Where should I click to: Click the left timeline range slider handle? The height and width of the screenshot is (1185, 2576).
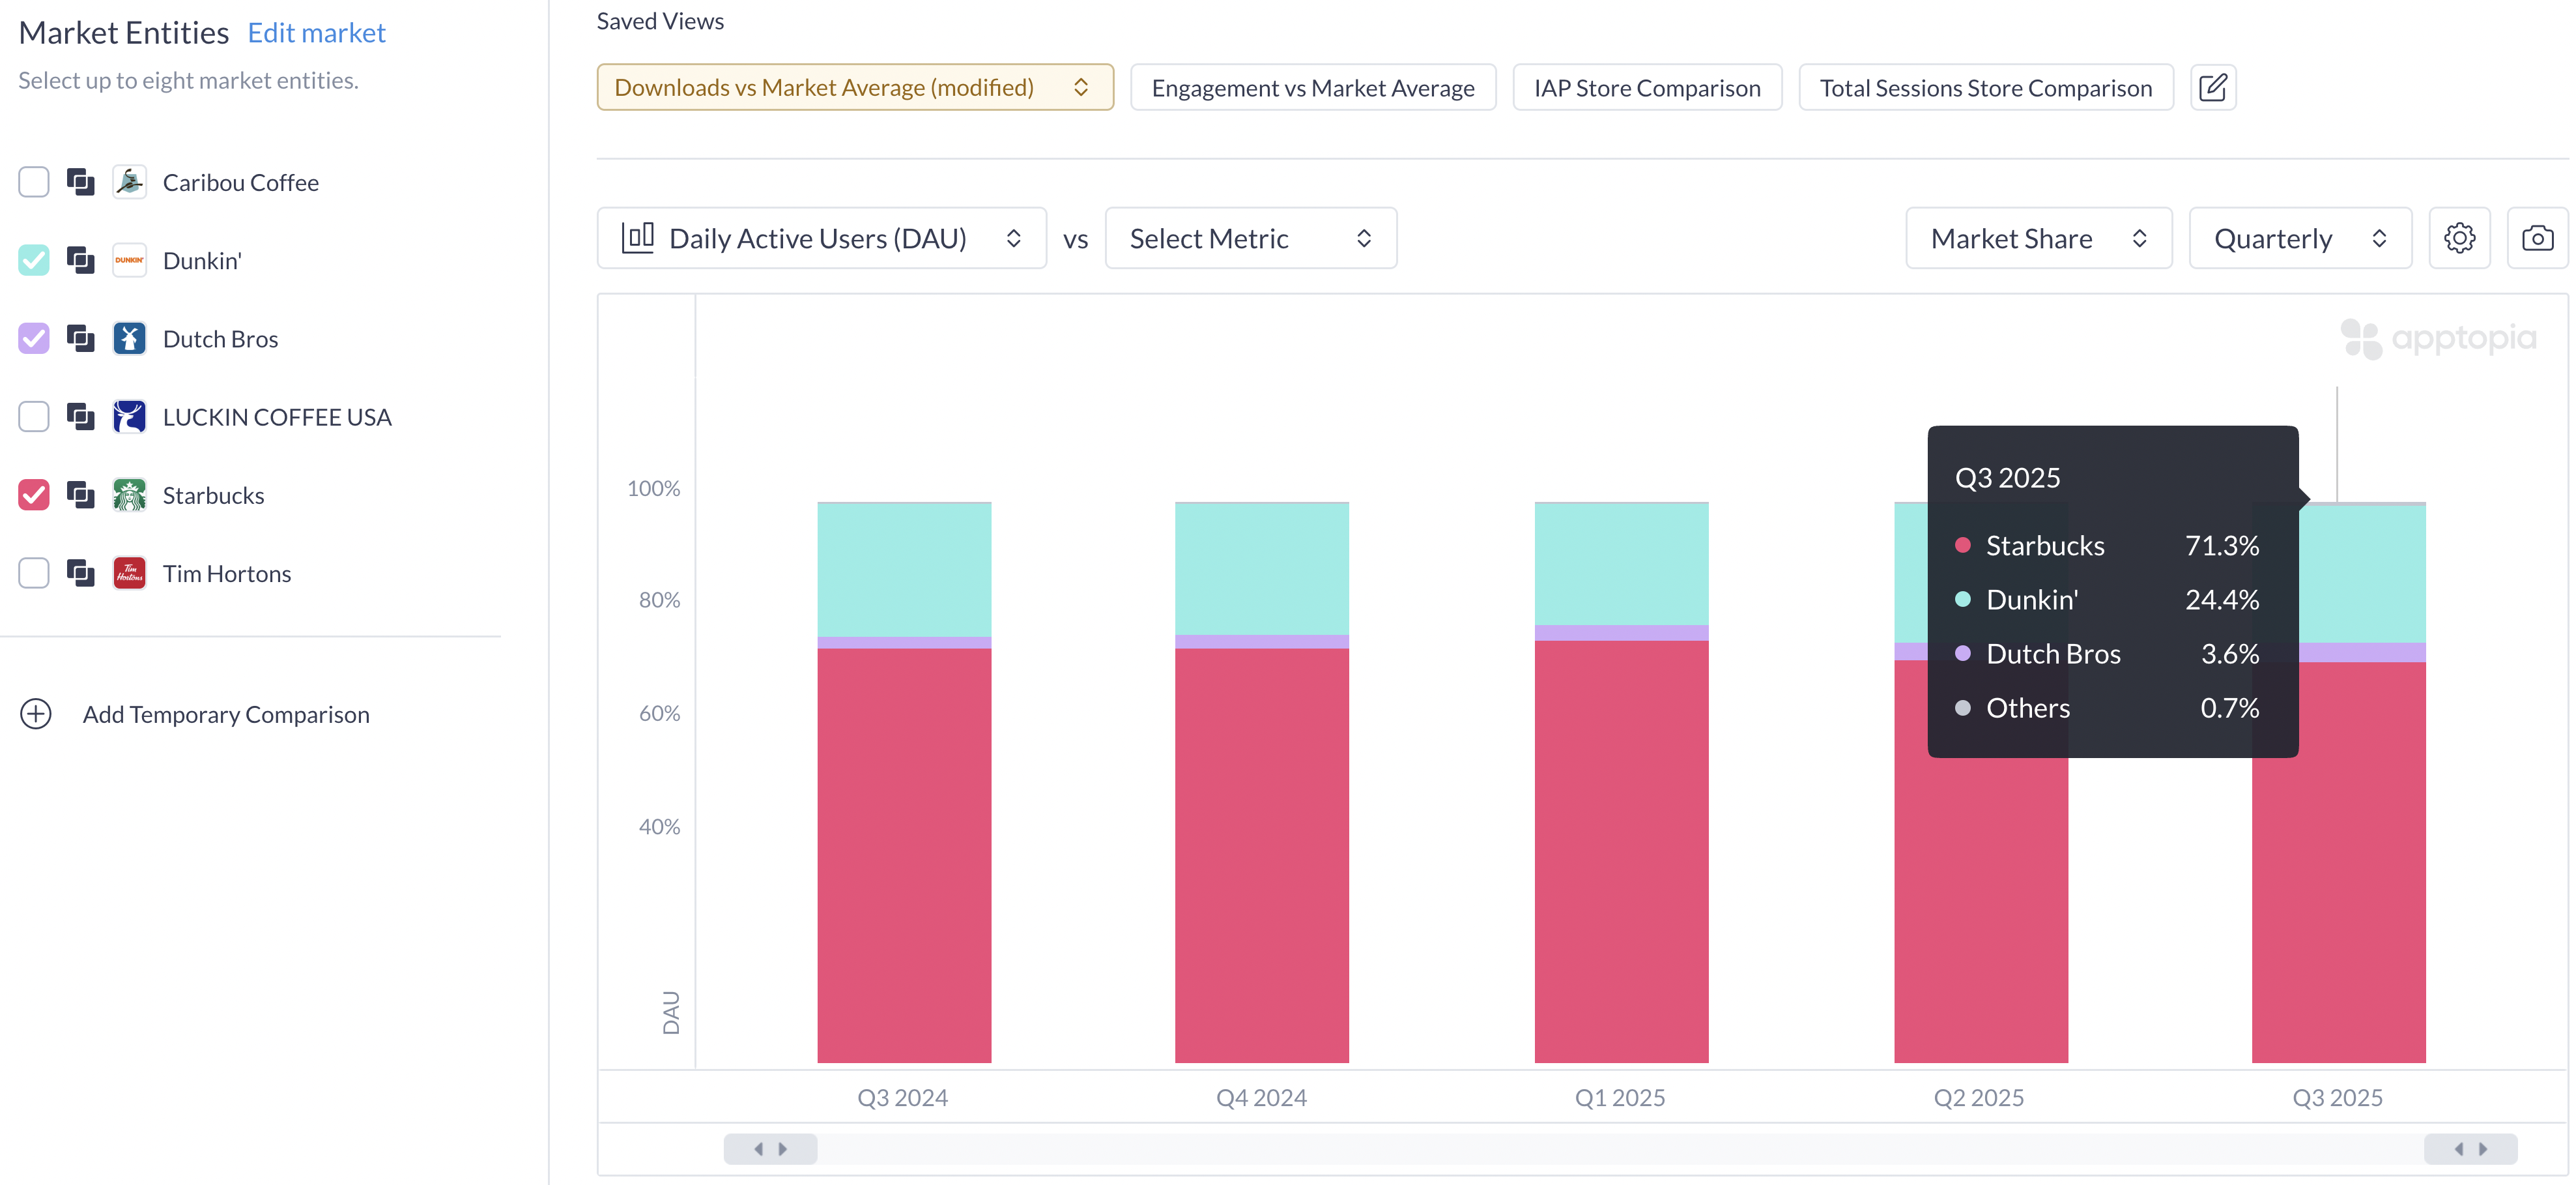click(770, 1148)
